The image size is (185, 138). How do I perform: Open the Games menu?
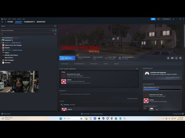[x=19, y=19]
